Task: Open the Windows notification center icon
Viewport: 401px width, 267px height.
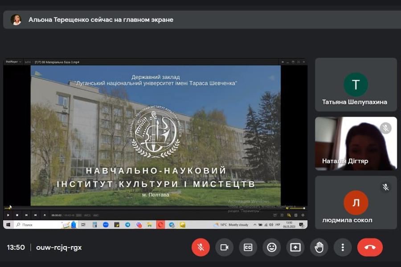Action: click(301, 225)
